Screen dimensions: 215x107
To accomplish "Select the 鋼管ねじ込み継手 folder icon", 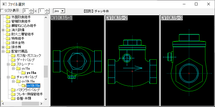I will [8, 26].
